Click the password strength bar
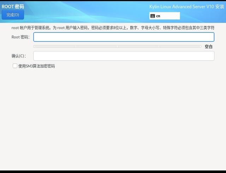 point(117,46)
